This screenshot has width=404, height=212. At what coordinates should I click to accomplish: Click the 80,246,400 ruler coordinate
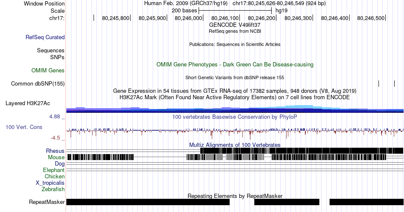pos(335,18)
